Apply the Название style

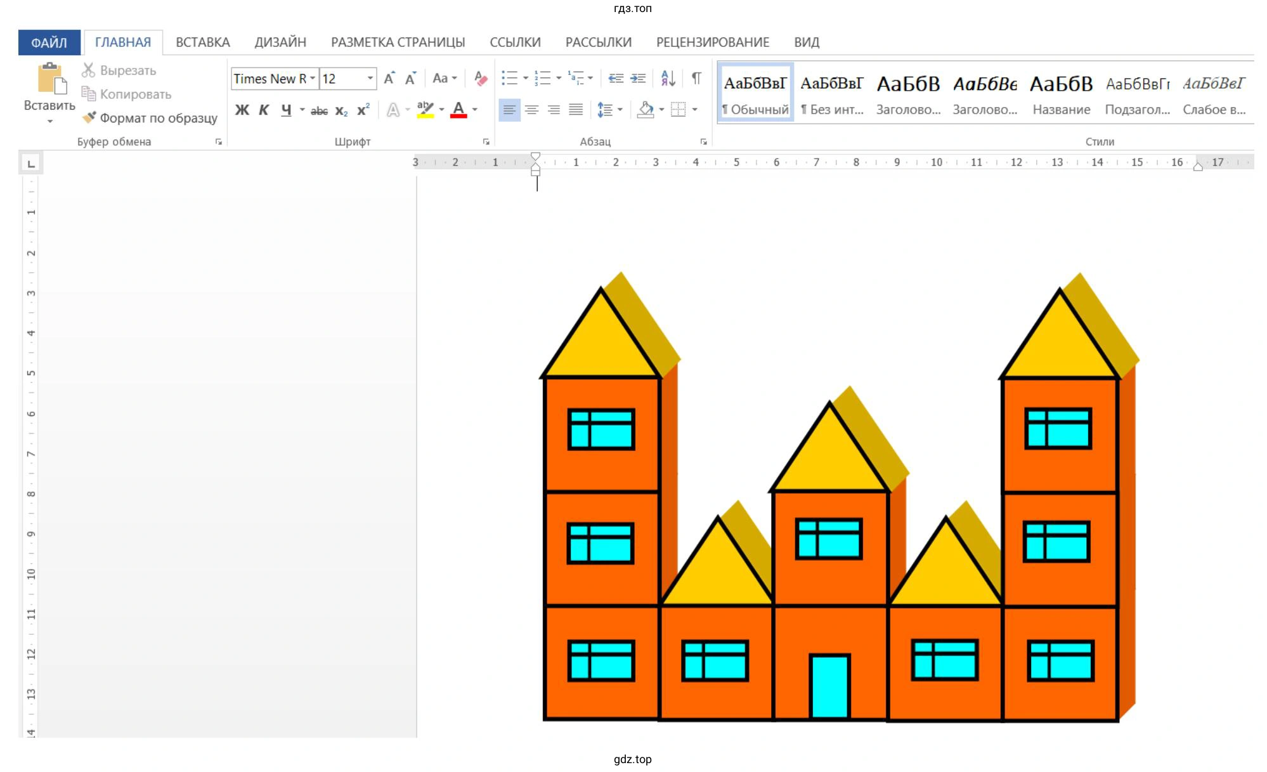[1062, 93]
